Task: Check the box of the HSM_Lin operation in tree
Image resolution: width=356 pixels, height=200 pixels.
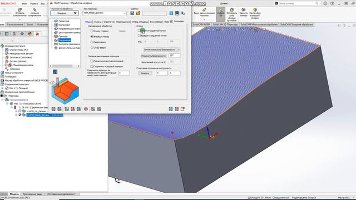Action: [20, 111]
